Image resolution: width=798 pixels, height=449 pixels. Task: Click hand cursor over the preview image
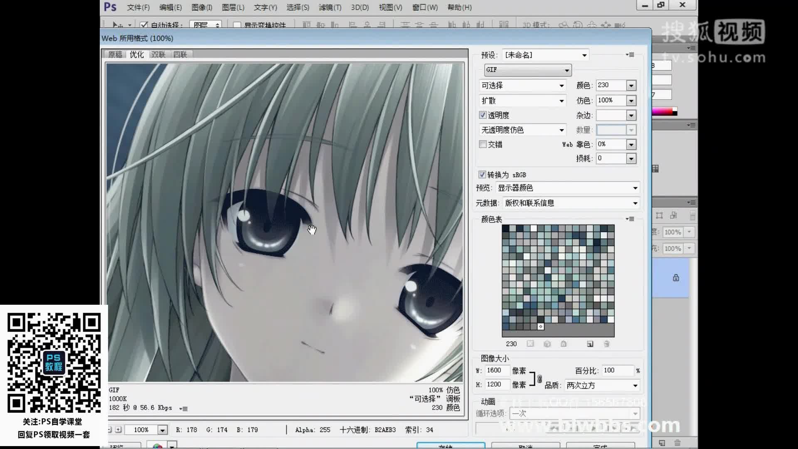(x=312, y=229)
